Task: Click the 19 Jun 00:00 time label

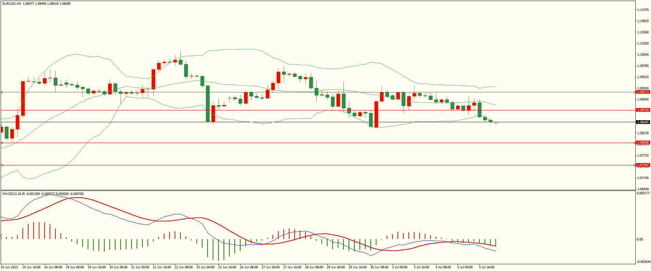Action: pyautogui.click(x=75, y=267)
